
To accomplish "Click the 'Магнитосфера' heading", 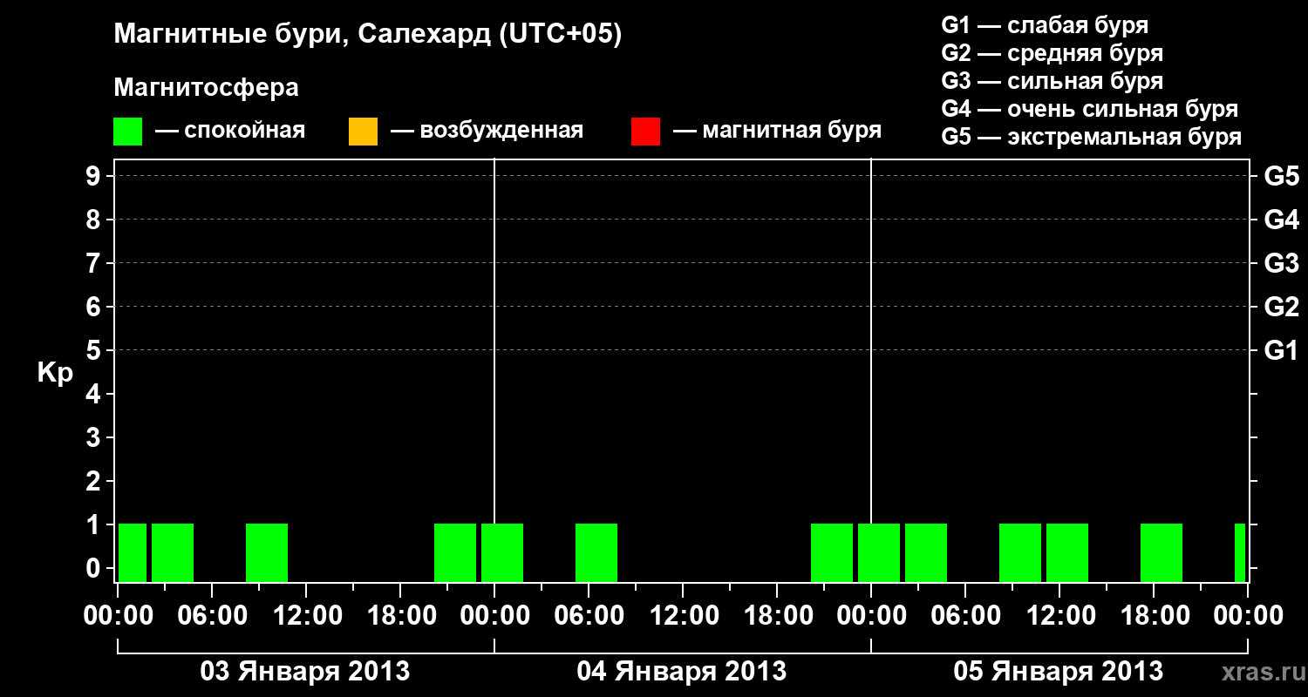I will tap(206, 88).
